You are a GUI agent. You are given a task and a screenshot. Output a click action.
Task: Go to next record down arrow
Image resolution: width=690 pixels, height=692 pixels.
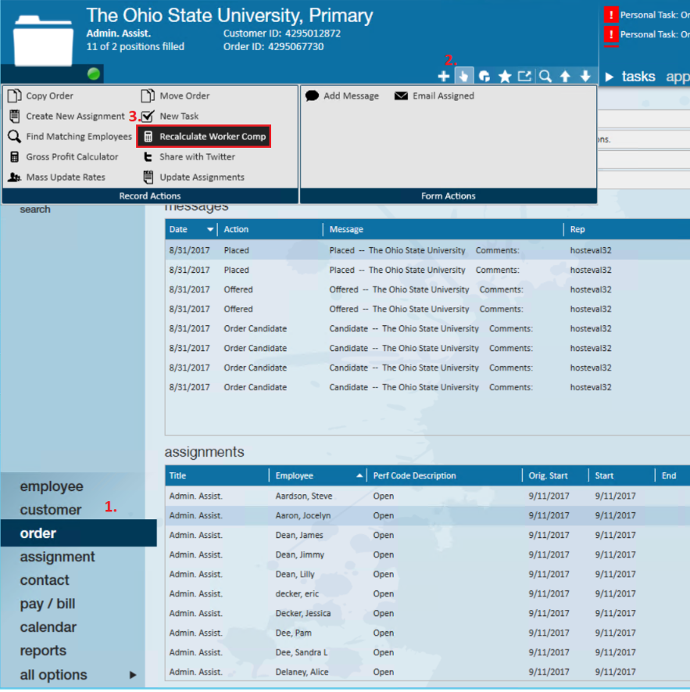point(585,77)
